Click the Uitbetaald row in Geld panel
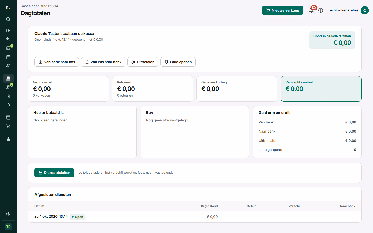 click(307, 141)
